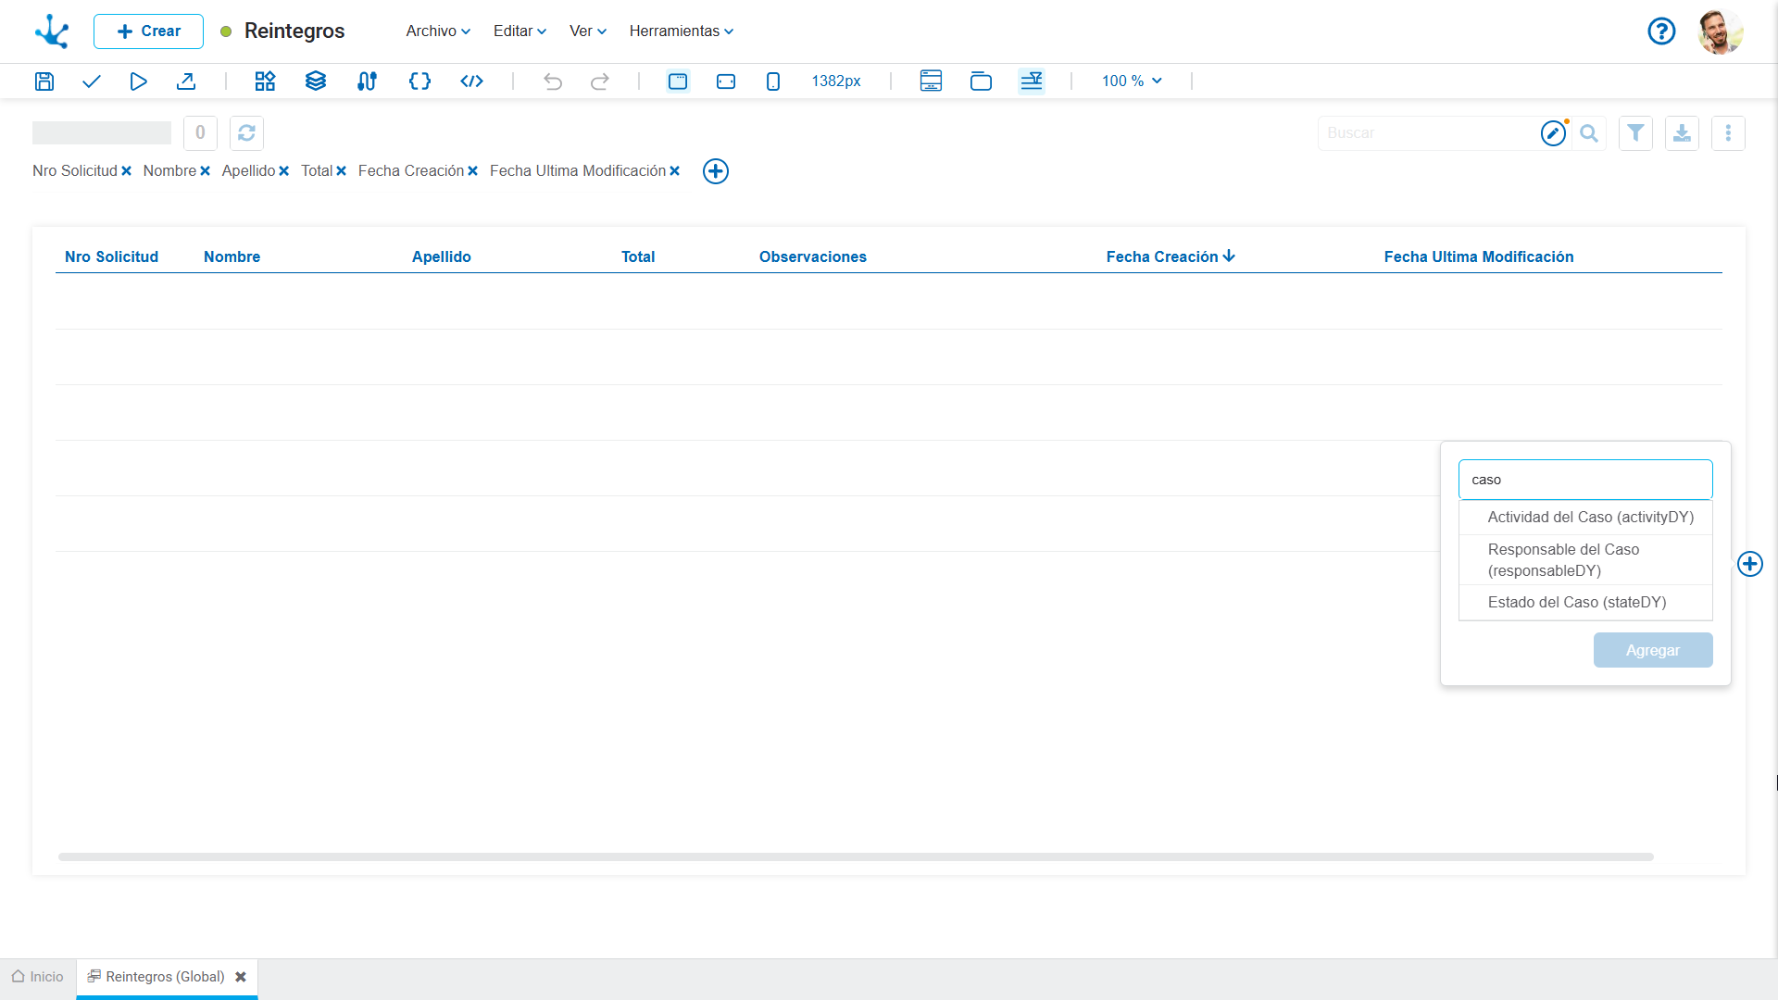
Task: Click the Play run icon
Action: (x=138, y=81)
